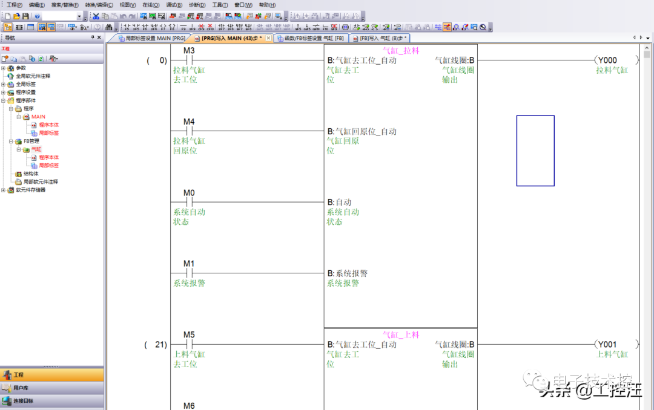Open the find/search binoculars icon on toolbar
This screenshot has width=654, height=410.
[109, 27]
